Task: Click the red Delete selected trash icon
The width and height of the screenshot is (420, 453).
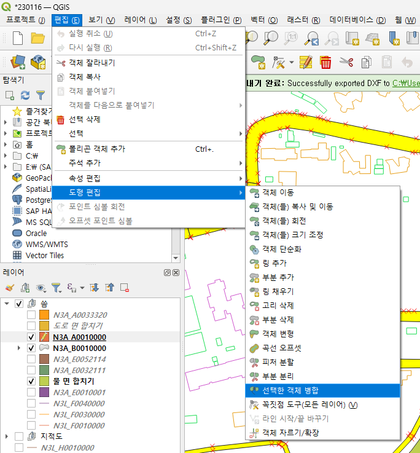Action: [x=325, y=62]
